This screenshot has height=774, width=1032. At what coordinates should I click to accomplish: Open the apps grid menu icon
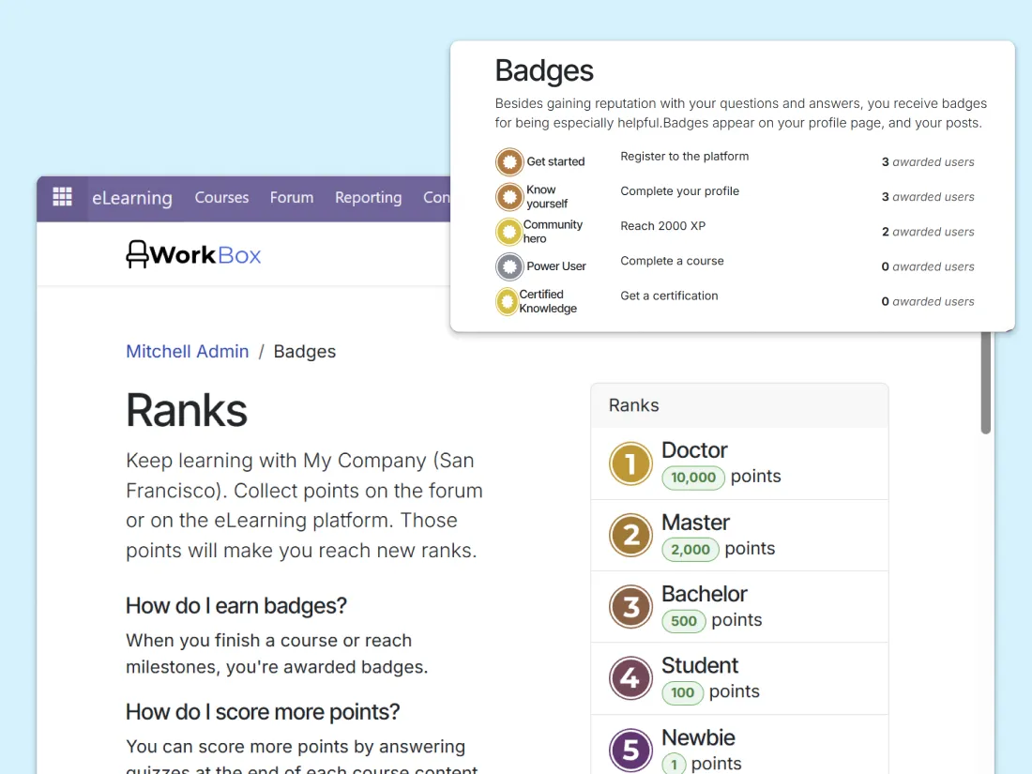point(62,197)
